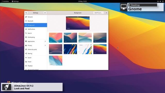Screen dimensions: 165x93
Task: Open the Bluetooth settings panel
Action: [x=36, y=21]
